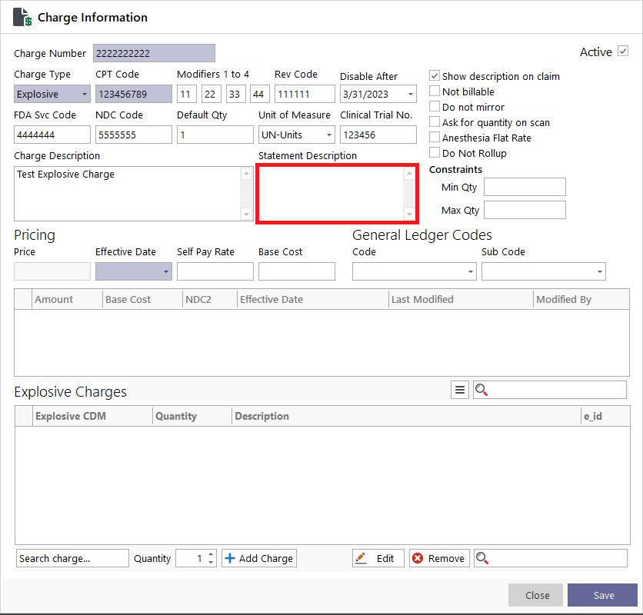Image resolution: width=643 pixels, height=615 pixels.
Task: Click the pricing grid Effective Date column header
Action: [313, 299]
